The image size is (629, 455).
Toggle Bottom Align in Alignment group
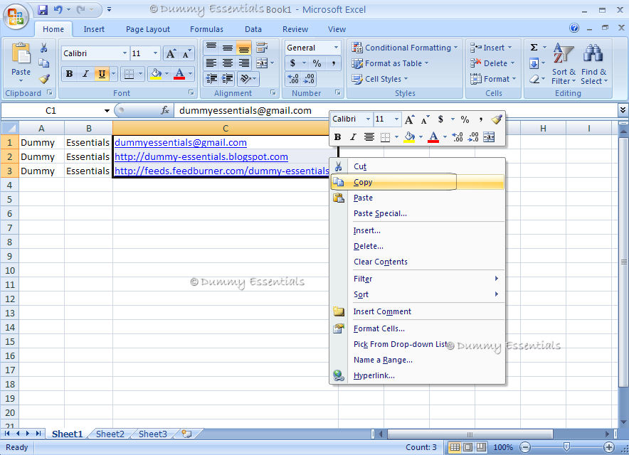pos(243,48)
